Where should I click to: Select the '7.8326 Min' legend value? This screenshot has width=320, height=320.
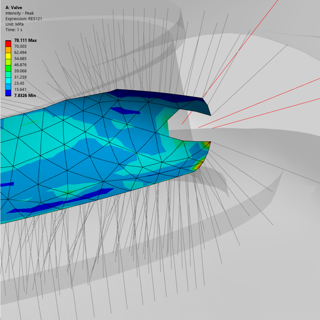25,96
